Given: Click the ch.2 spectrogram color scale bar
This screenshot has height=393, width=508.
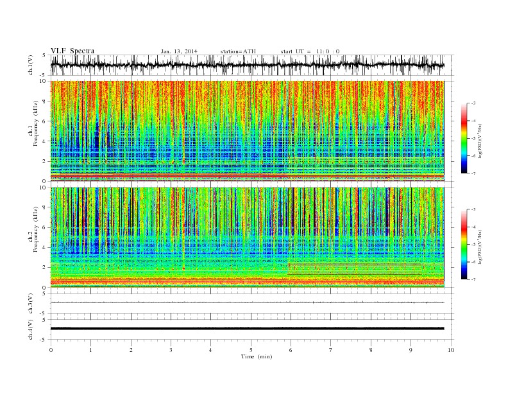Looking at the screenshot, I should pos(464,244).
